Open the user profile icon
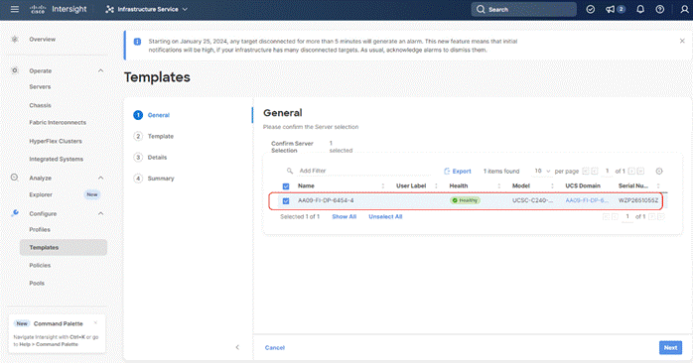This screenshot has height=363, width=693. coord(684,9)
